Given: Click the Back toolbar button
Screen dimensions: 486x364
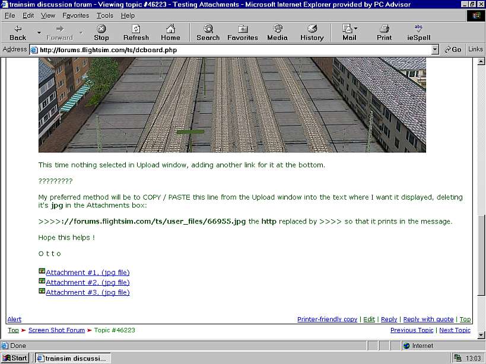Looking at the screenshot, I should pos(18,33).
